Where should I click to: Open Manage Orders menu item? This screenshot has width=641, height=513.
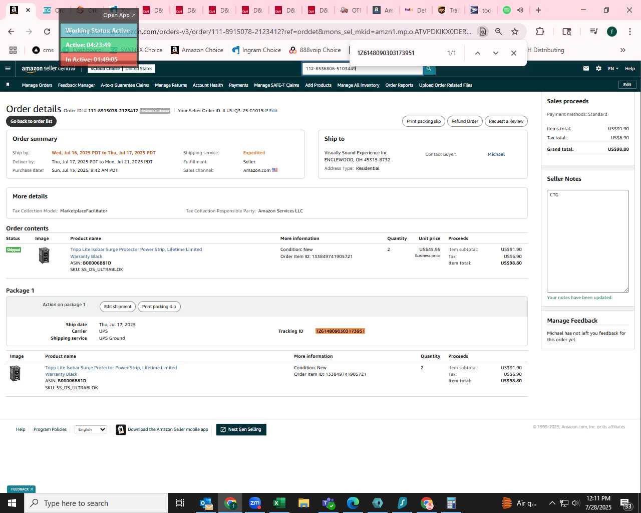[37, 85]
